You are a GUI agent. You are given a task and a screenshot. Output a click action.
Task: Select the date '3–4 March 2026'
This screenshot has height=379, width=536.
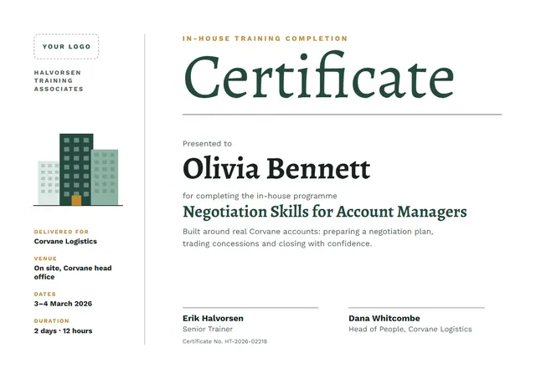coord(64,304)
